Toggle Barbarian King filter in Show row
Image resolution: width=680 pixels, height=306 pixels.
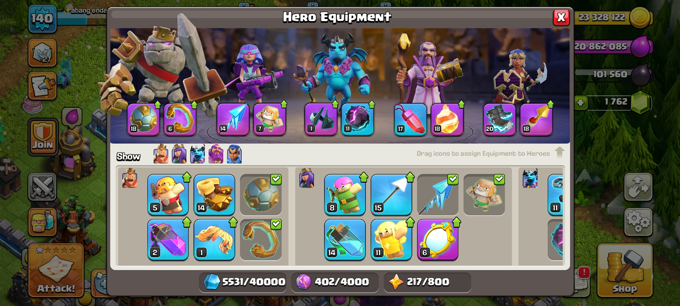[161, 154]
